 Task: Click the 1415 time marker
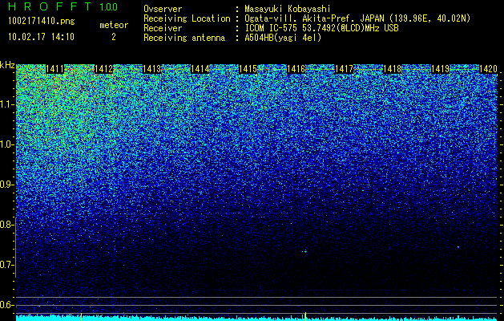click(x=248, y=69)
